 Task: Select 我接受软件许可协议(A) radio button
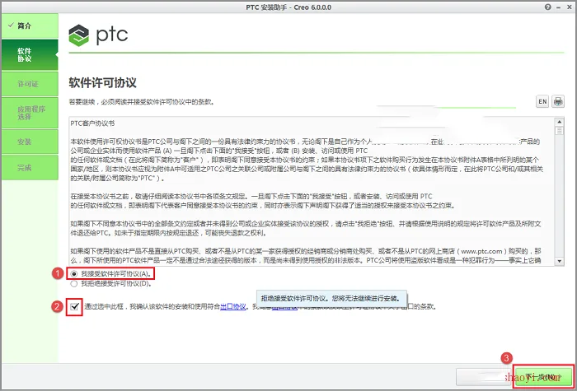[x=74, y=274]
